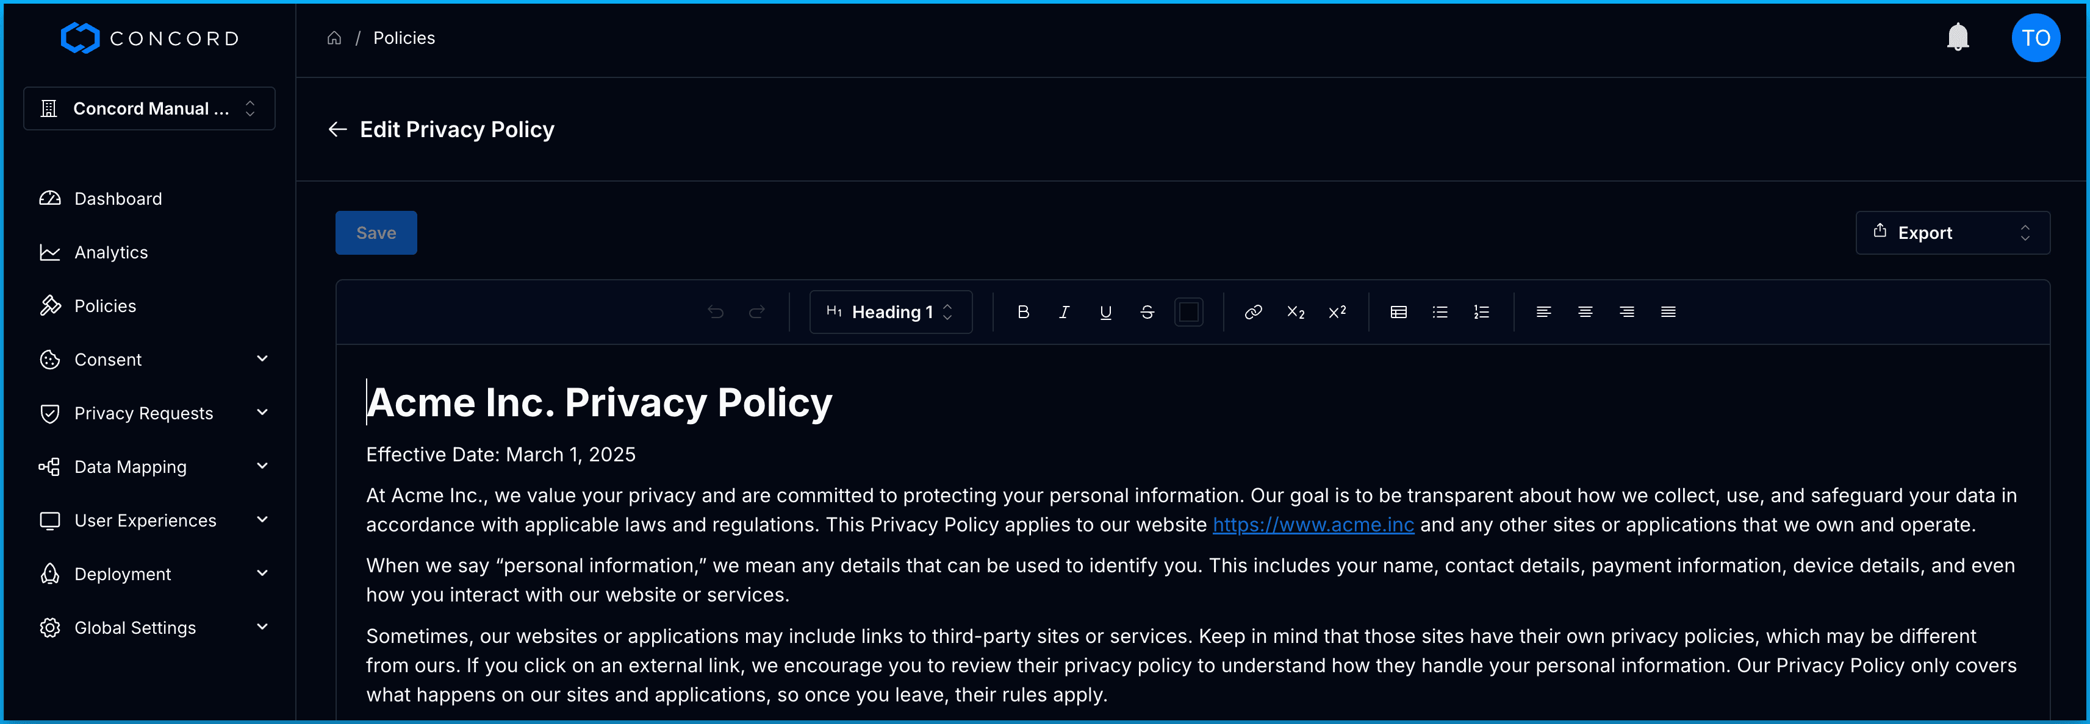Toggle italic text formatting
Screen dimensions: 2090x724
(1064, 312)
